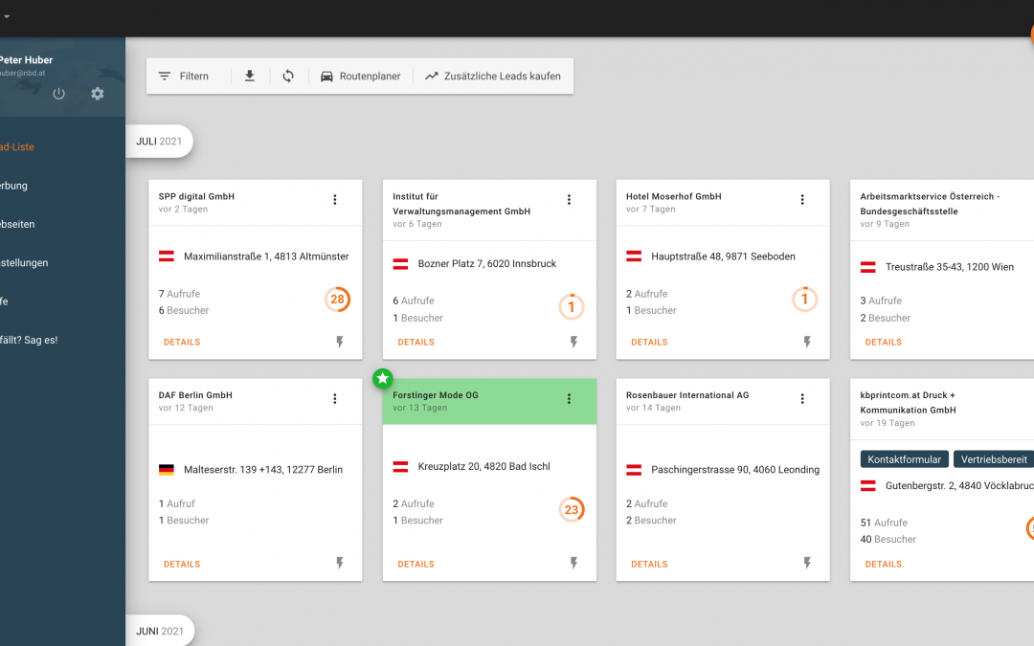The width and height of the screenshot is (1034, 646).
Task: Click Hotel Moserhof GmbH card title
Action: [673, 196]
